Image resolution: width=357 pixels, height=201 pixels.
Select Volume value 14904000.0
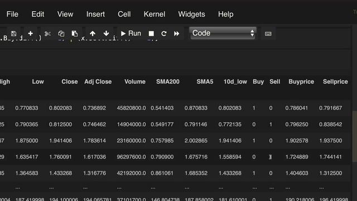pyautogui.click(x=132, y=125)
